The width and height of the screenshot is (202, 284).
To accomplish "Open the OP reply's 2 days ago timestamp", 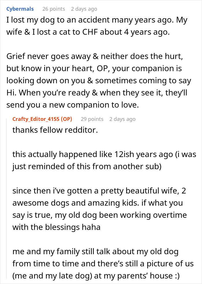I will pos(122,119).
